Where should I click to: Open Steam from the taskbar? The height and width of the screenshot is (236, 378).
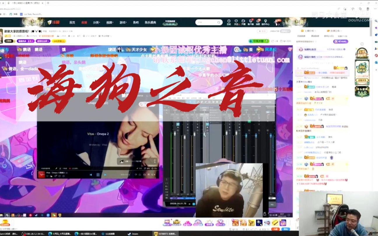(x=133, y=234)
